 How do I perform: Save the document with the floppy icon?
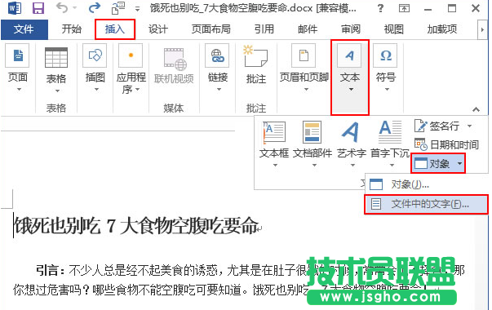coord(38,8)
